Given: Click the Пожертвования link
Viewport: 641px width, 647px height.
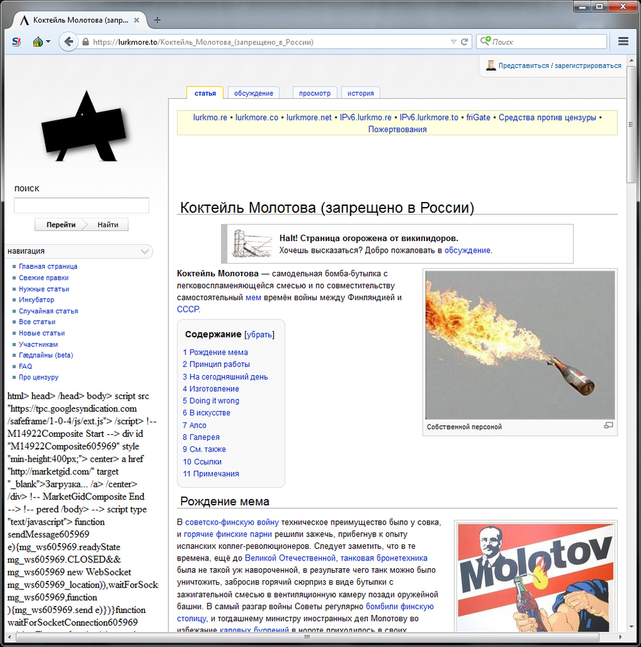Looking at the screenshot, I should [397, 129].
